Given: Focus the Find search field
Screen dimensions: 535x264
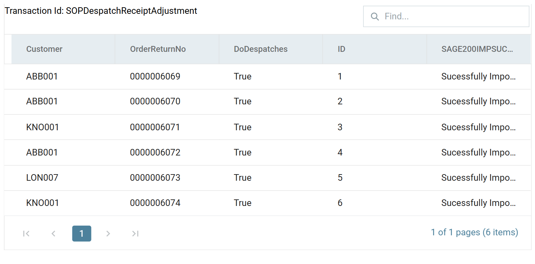Looking at the screenshot, I should [x=446, y=16].
